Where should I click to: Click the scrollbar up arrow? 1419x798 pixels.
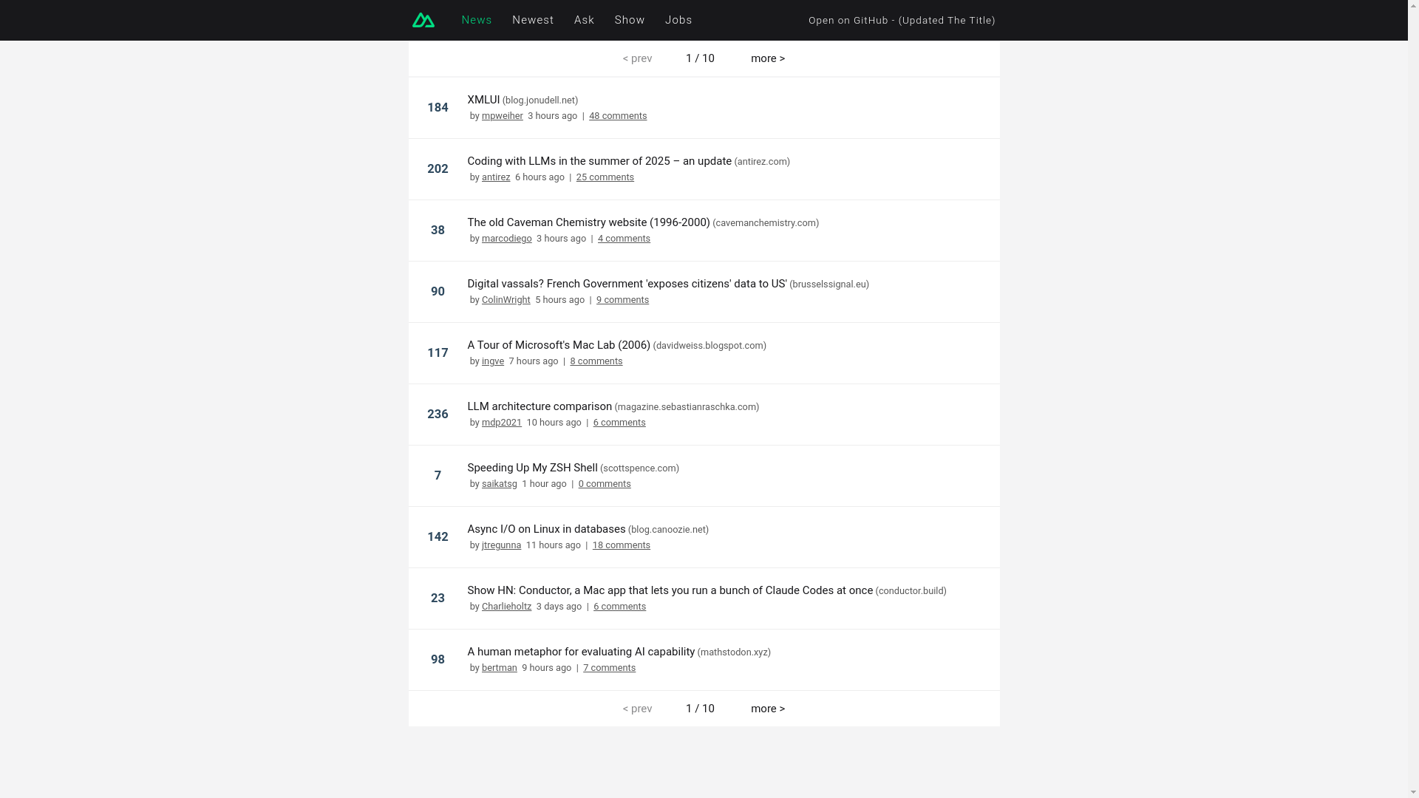coord(1413,6)
